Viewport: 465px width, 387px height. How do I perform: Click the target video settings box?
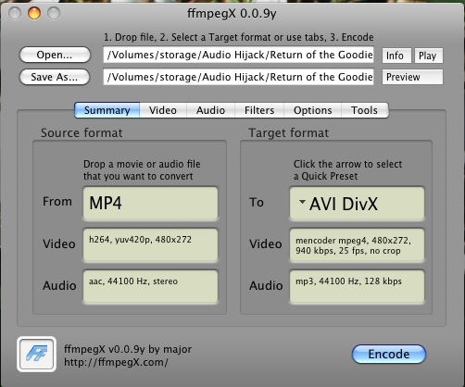pyautogui.click(x=357, y=245)
